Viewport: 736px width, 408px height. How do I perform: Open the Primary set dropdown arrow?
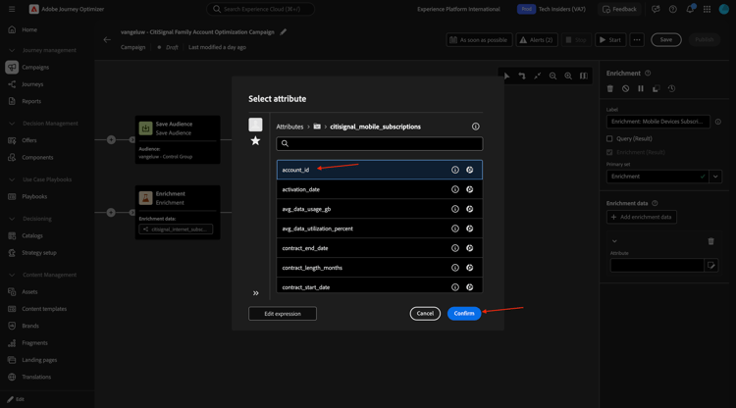tap(715, 177)
